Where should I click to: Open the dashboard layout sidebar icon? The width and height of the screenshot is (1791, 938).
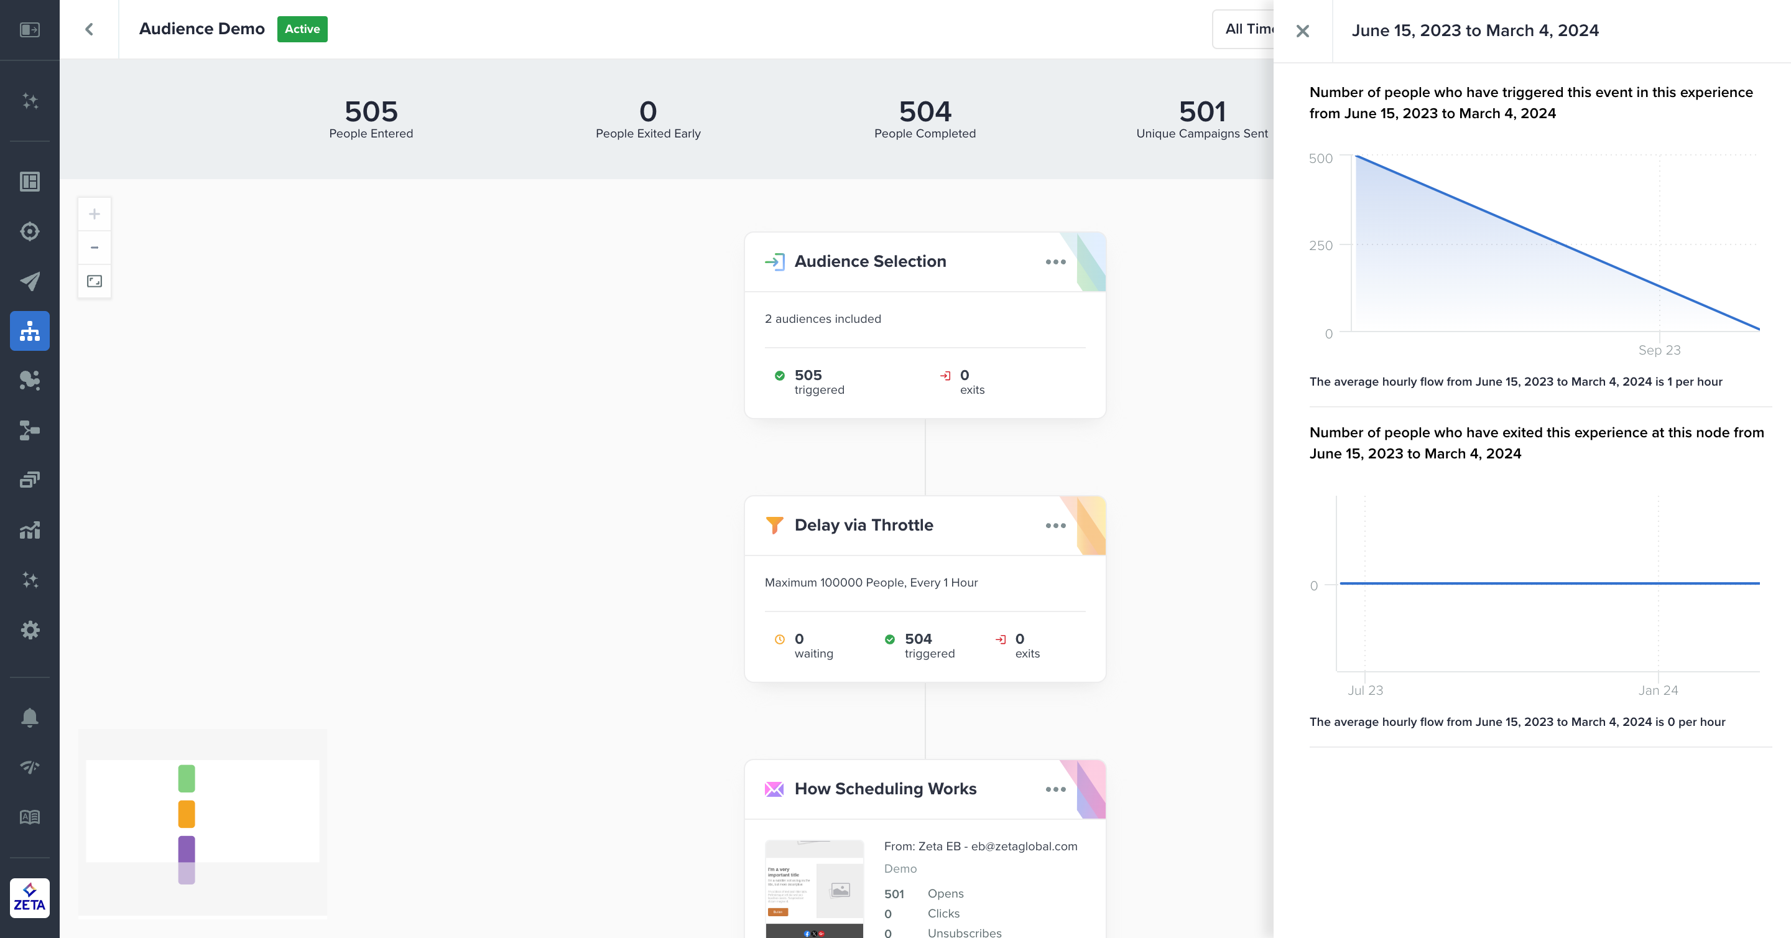pos(29,182)
